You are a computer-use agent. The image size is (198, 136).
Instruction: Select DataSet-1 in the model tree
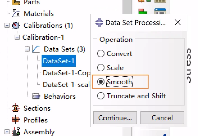click(59, 61)
